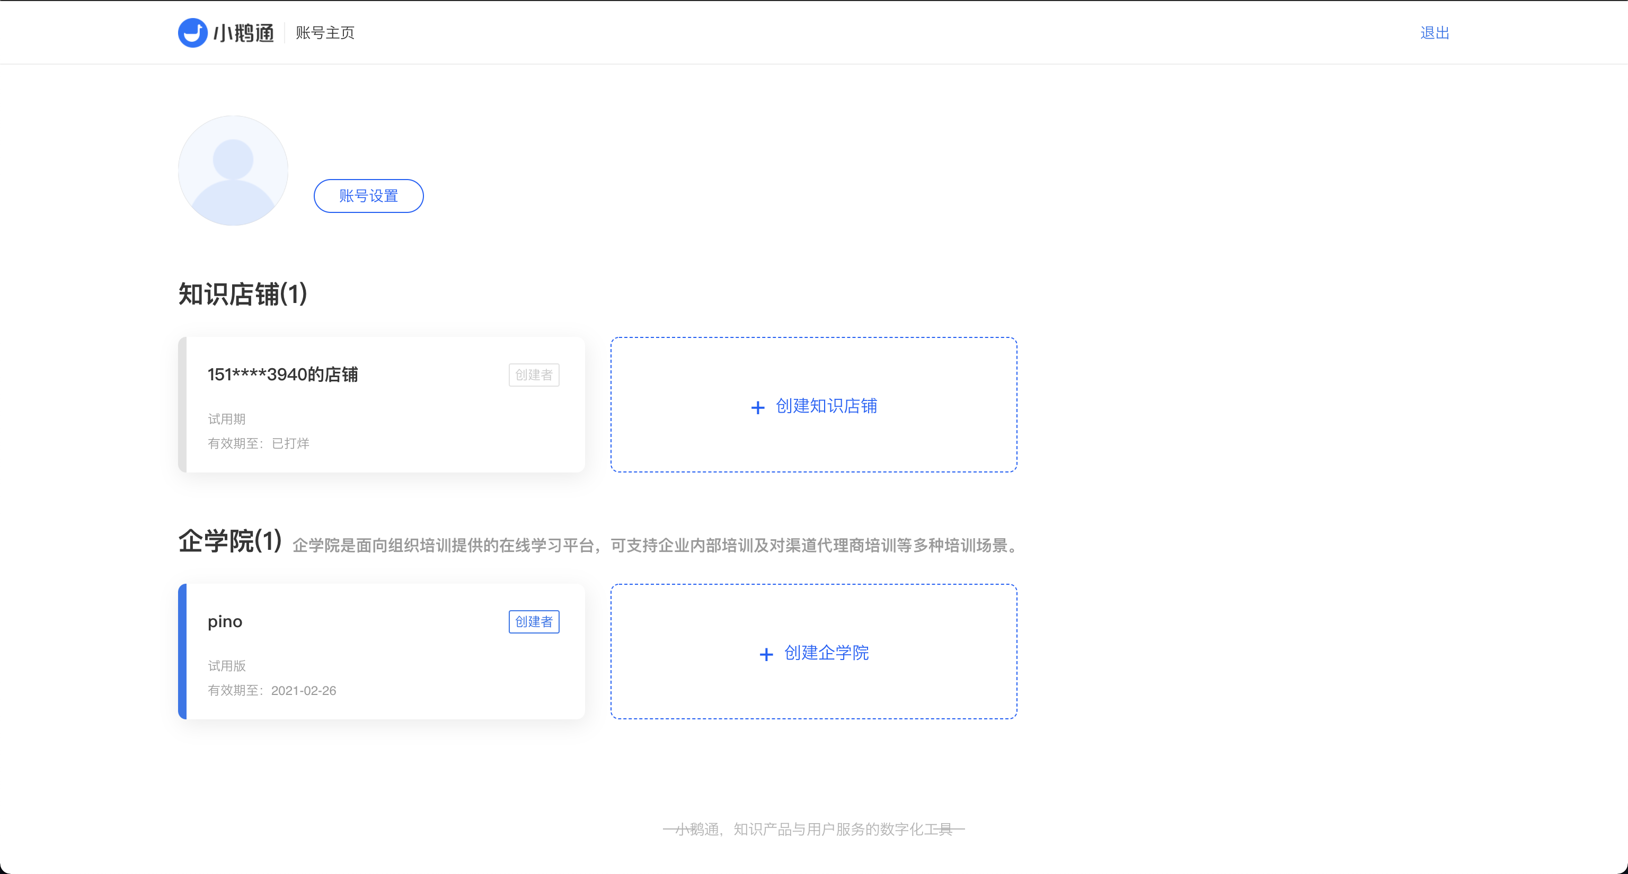Viewport: 1628px width, 874px height.
Task: Select the 创建者 badge on the store card
Action: click(534, 374)
